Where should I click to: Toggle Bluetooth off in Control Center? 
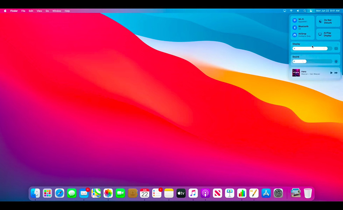295,27
